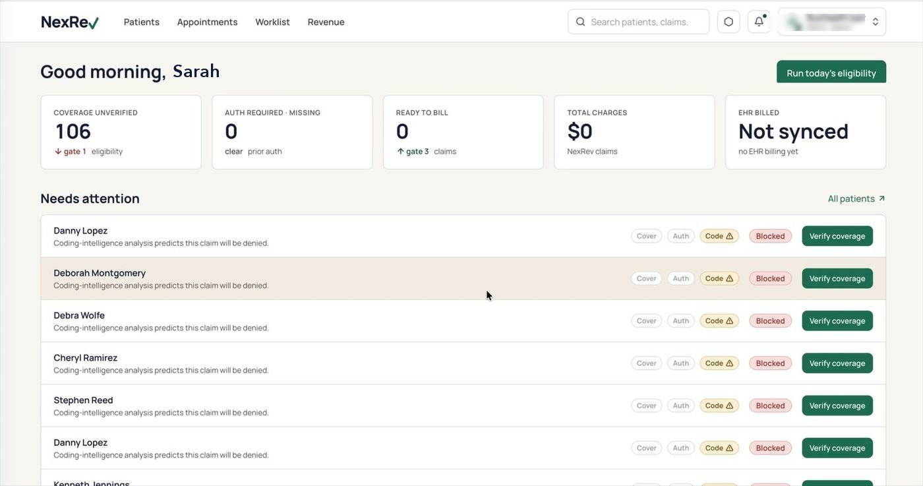The width and height of the screenshot is (923, 486).
Task: Open the Stephen Reed patient name
Action: (83, 400)
